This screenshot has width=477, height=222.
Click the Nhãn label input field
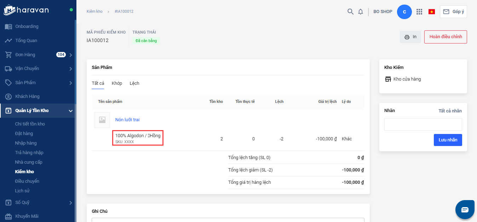point(423,124)
